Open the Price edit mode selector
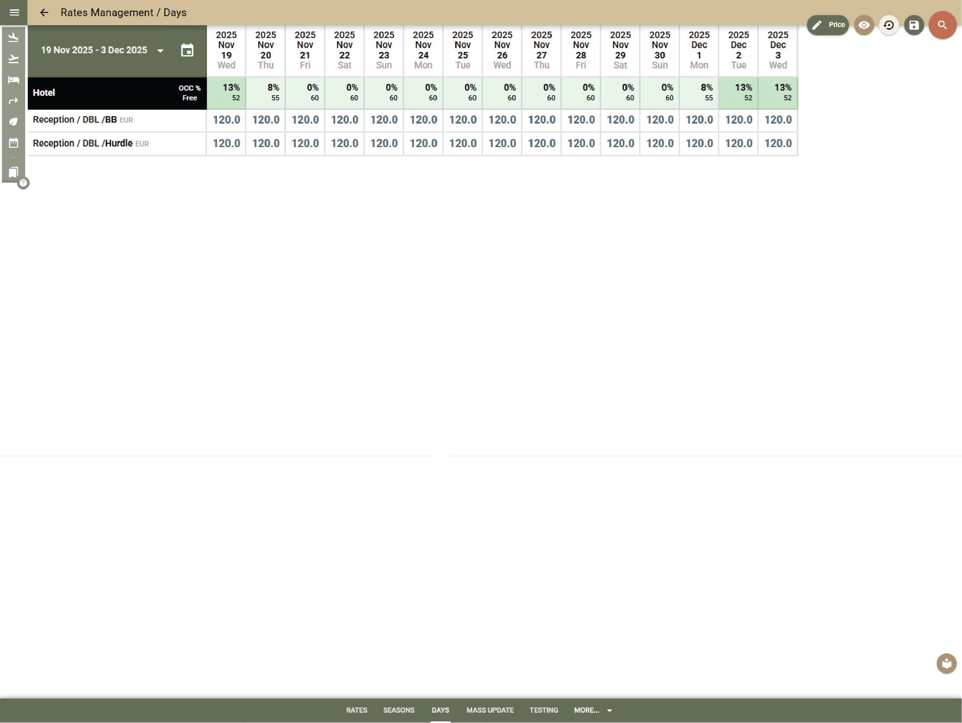 828,25
